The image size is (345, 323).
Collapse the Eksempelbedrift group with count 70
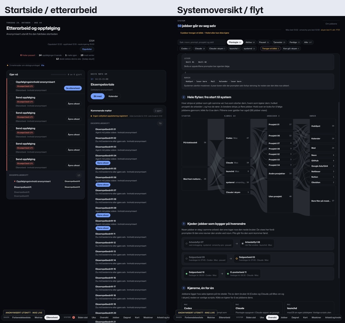point(160,123)
